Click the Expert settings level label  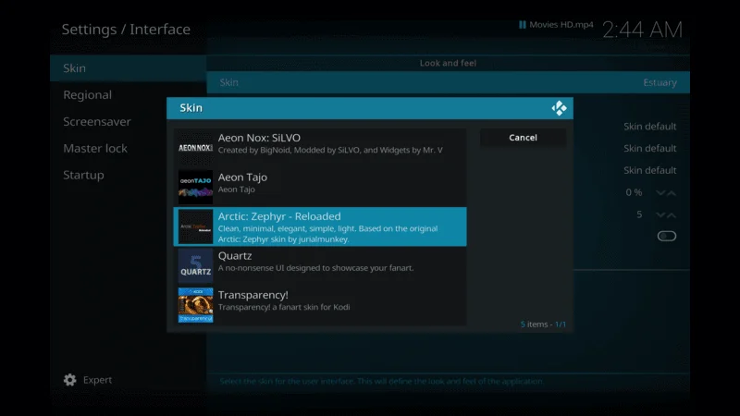click(97, 380)
